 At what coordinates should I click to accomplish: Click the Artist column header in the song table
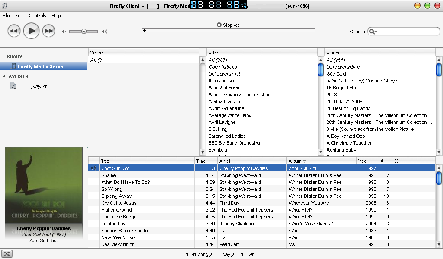pyautogui.click(x=252, y=161)
